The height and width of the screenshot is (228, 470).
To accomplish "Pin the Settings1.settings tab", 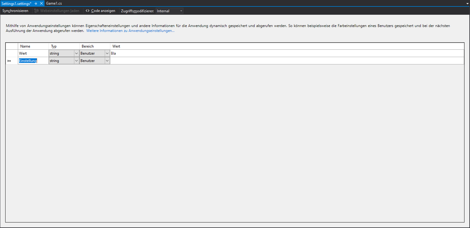I will [36, 3].
